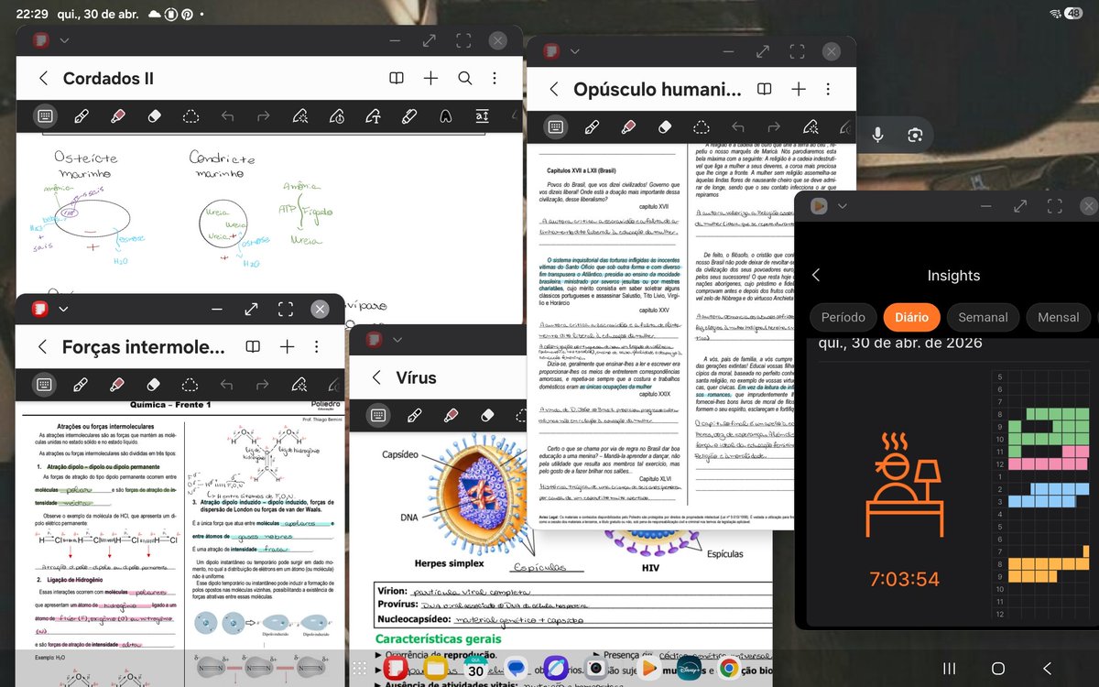The width and height of the screenshot is (1099, 687).
Task: Open more options menu in Cordados II
Action: coord(495,79)
